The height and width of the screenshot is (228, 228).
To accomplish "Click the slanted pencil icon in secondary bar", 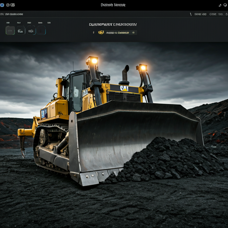I will tap(191, 14).
